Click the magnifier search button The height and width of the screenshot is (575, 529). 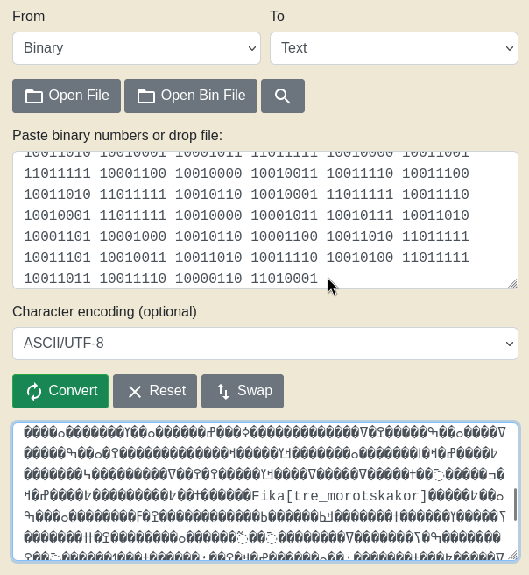[x=282, y=96]
